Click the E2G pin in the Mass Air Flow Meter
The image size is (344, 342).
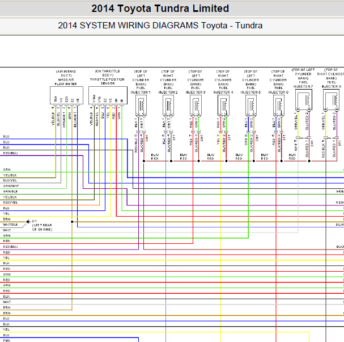tap(67, 99)
